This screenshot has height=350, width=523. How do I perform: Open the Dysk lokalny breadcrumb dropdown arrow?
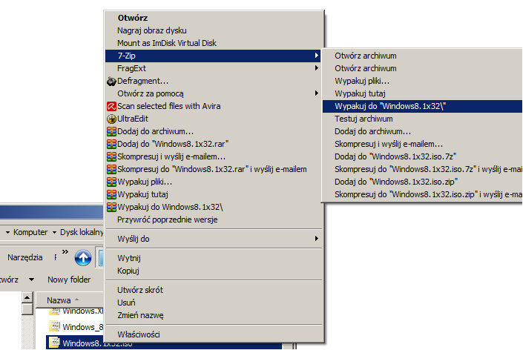[x=54, y=232]
